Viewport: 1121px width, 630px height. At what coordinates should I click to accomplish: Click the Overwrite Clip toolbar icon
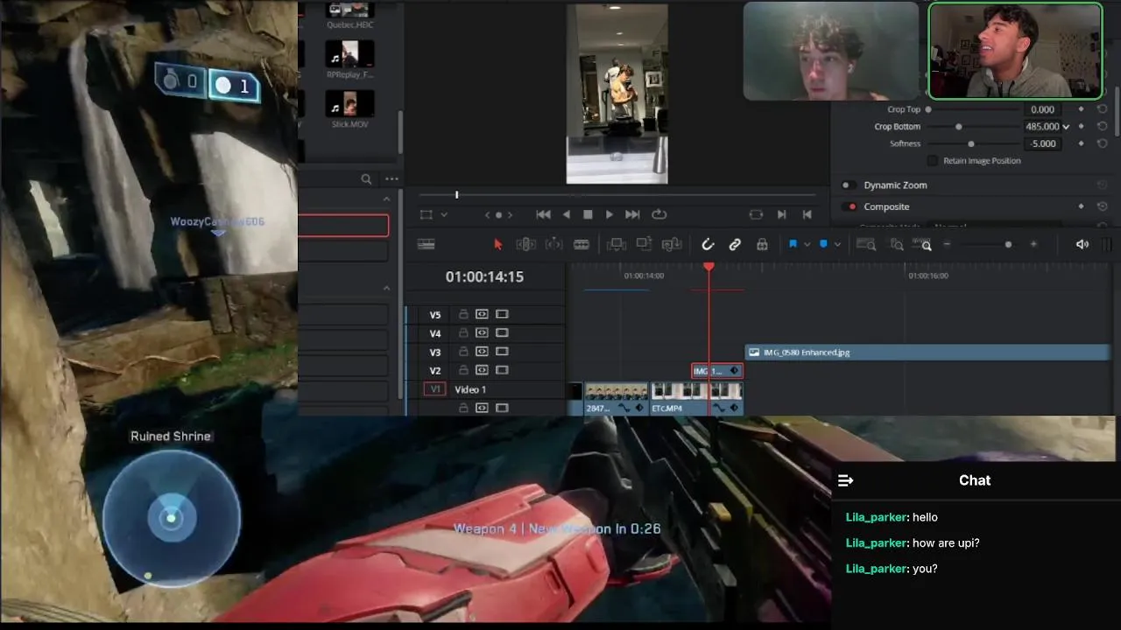(x=644, y=245)
